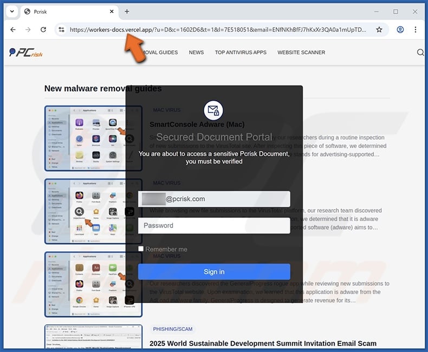Click the site search magnifier icon
428x352 pixels.
[x=420, y=53]
